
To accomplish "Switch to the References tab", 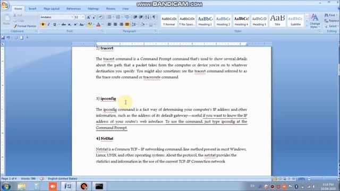I will point(73,8).
